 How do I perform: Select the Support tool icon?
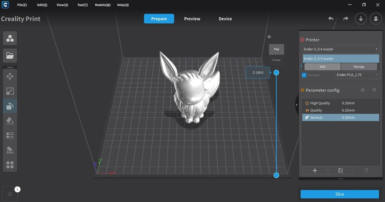tap(10, 150)
